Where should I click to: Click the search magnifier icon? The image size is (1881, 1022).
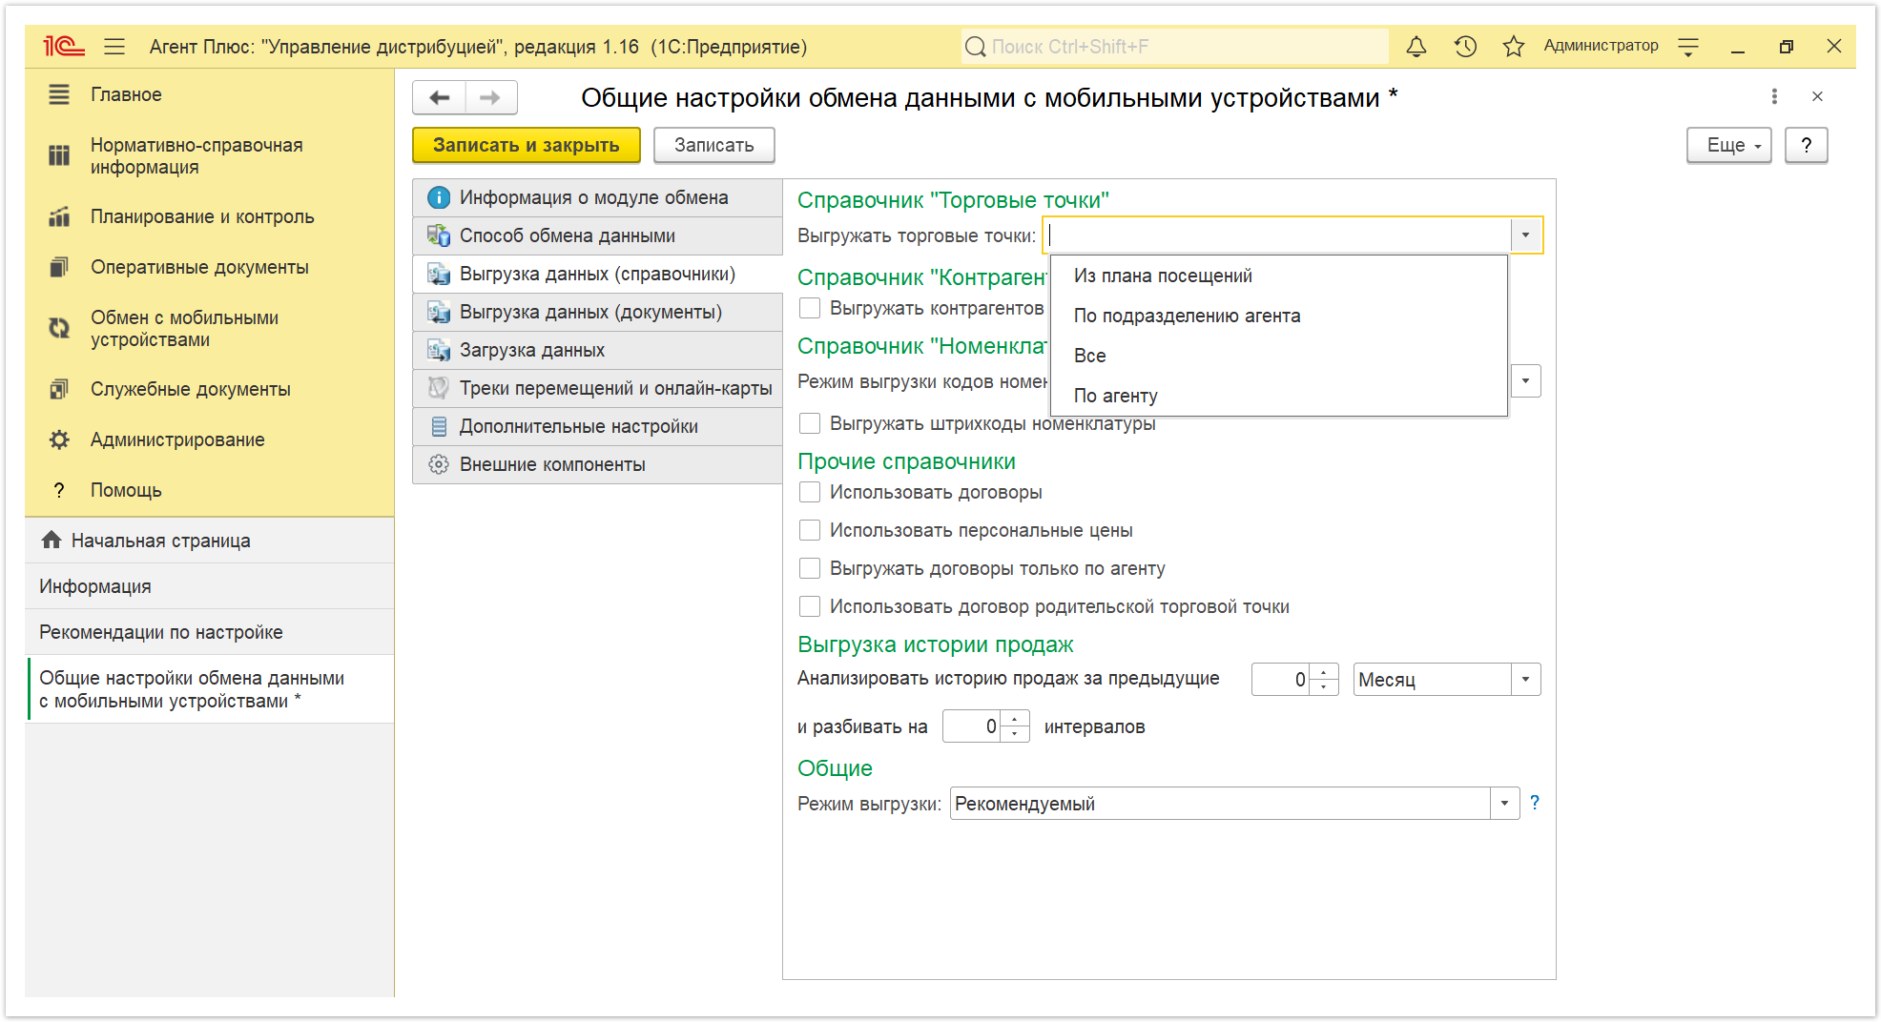tap(975, 47)
